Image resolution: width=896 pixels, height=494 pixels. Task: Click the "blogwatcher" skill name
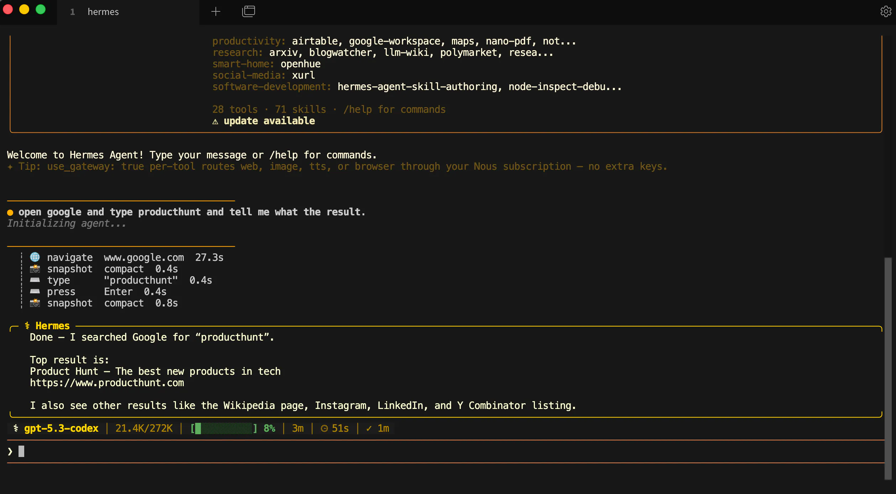[x=340, y=52]
